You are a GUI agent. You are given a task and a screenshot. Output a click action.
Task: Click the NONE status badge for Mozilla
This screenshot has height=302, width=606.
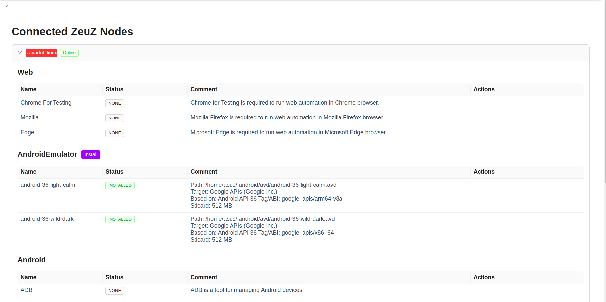coord(114,118)
